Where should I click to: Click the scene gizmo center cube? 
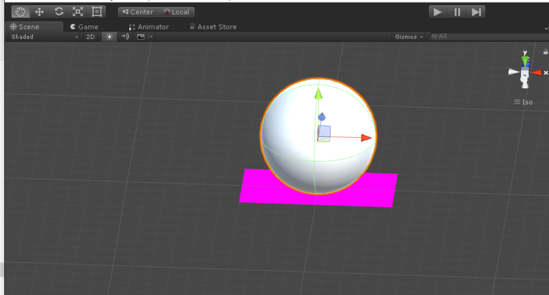pyautogui.click(x=524, y=73)
